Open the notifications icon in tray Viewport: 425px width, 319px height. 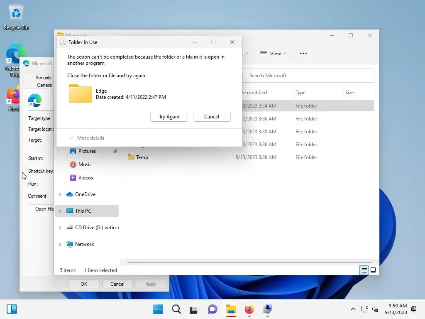(x=414, y=309)
